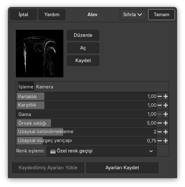
Task: Open the Sıfırla dropdown
Action: [x=133, y=15]
